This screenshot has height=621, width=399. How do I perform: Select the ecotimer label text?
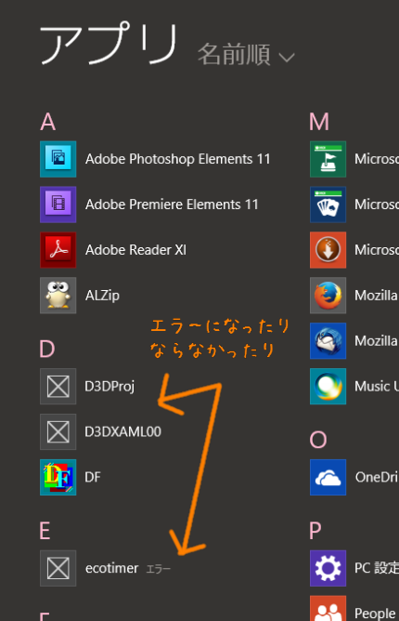112,568
